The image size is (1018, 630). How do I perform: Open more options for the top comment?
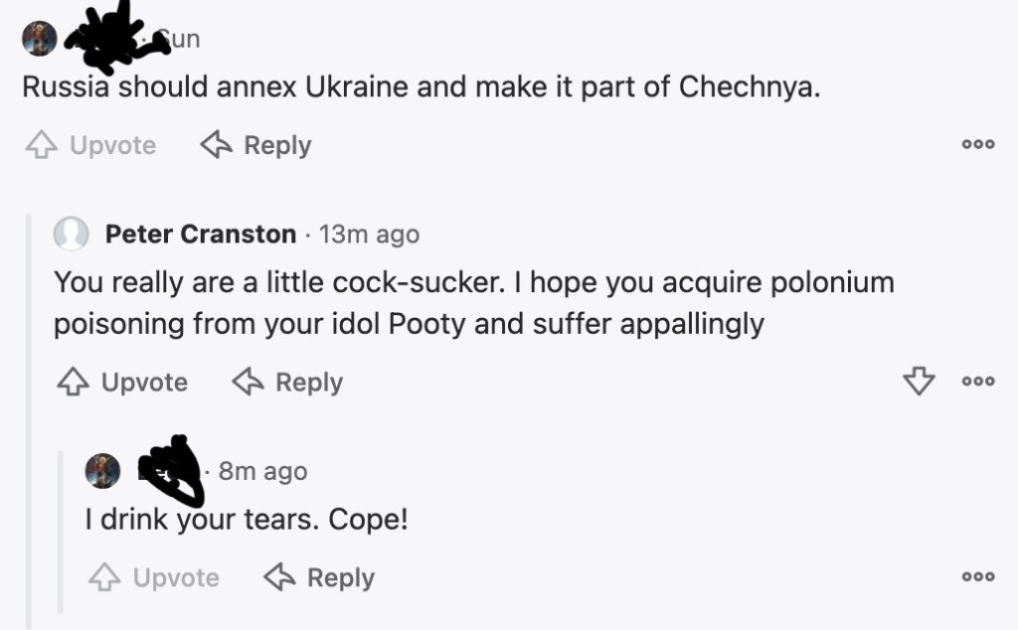(x=977, y=145)
